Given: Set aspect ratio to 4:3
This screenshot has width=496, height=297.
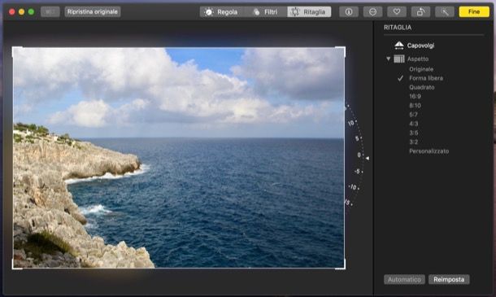Looking at the screenshot, I should click(413, 124).
